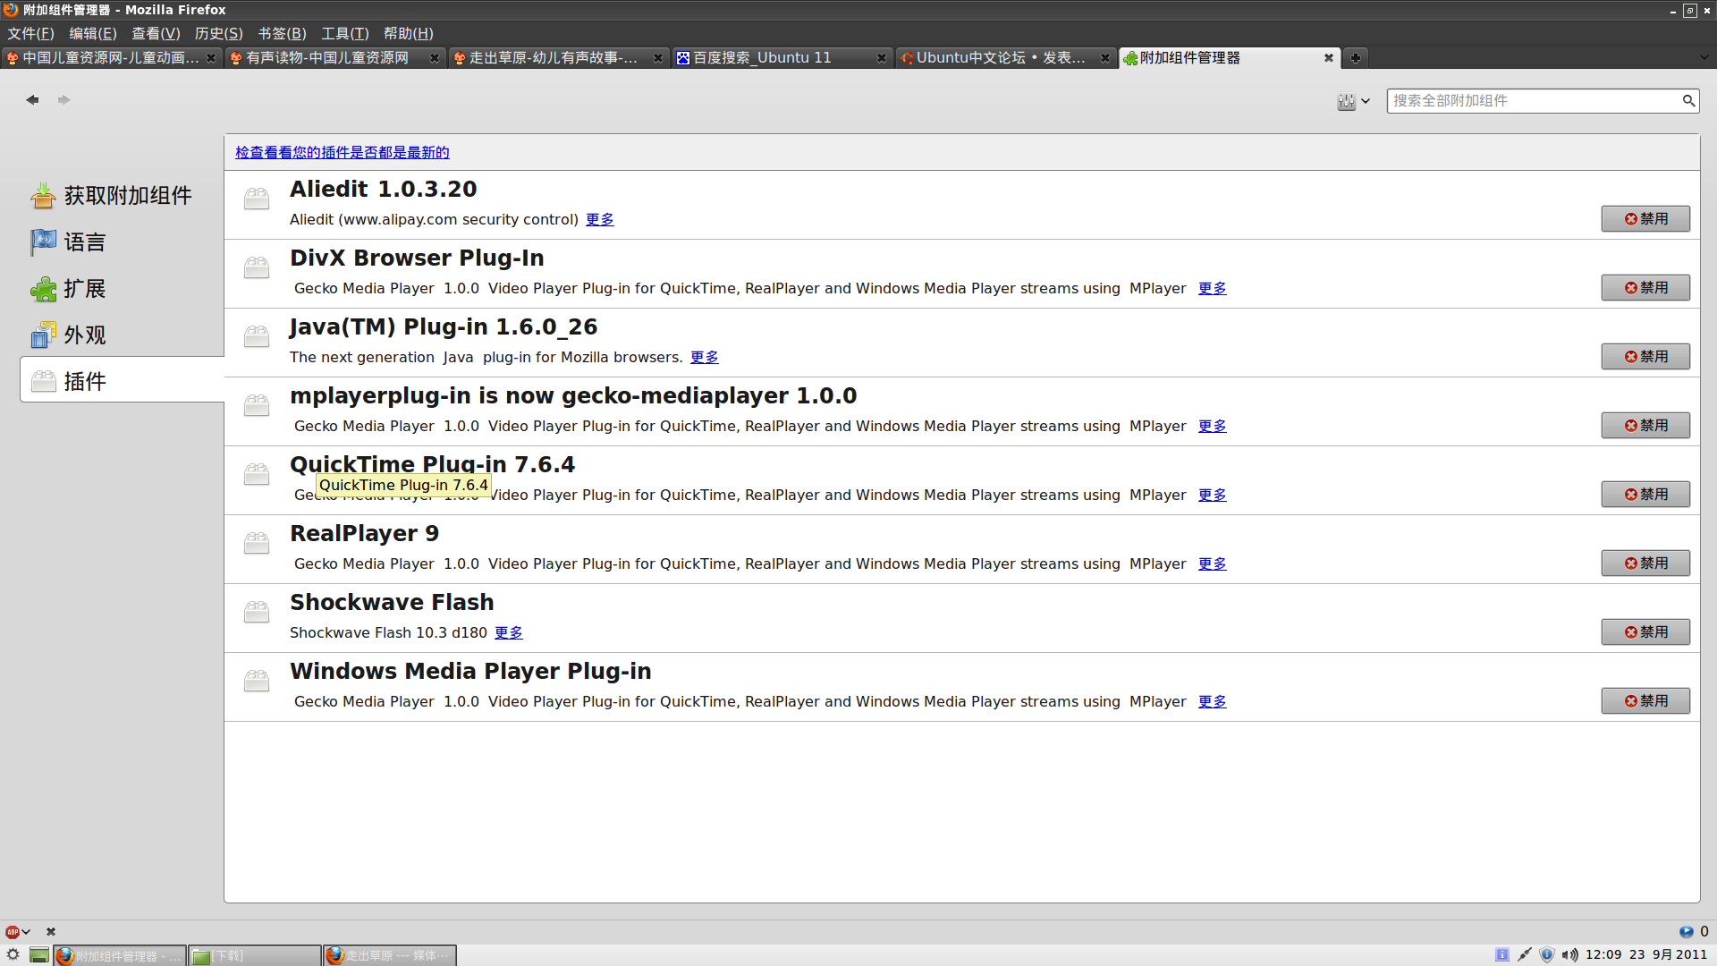Select 插件 plugins category

point(122,380)
